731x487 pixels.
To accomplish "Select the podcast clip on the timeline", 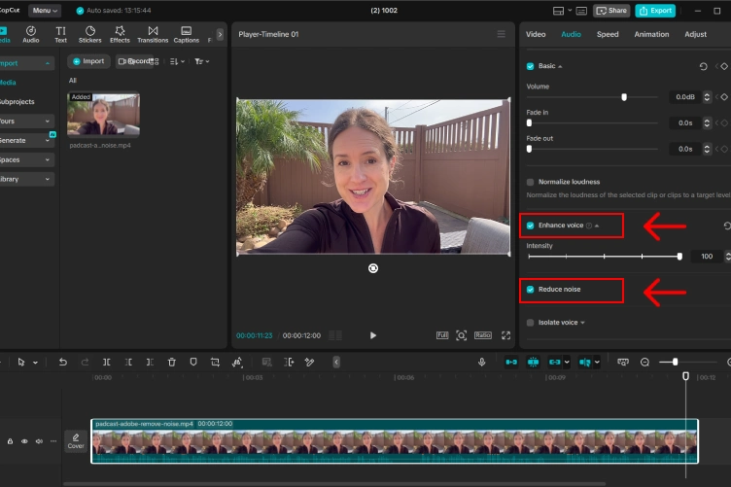I will click(395, 441).
